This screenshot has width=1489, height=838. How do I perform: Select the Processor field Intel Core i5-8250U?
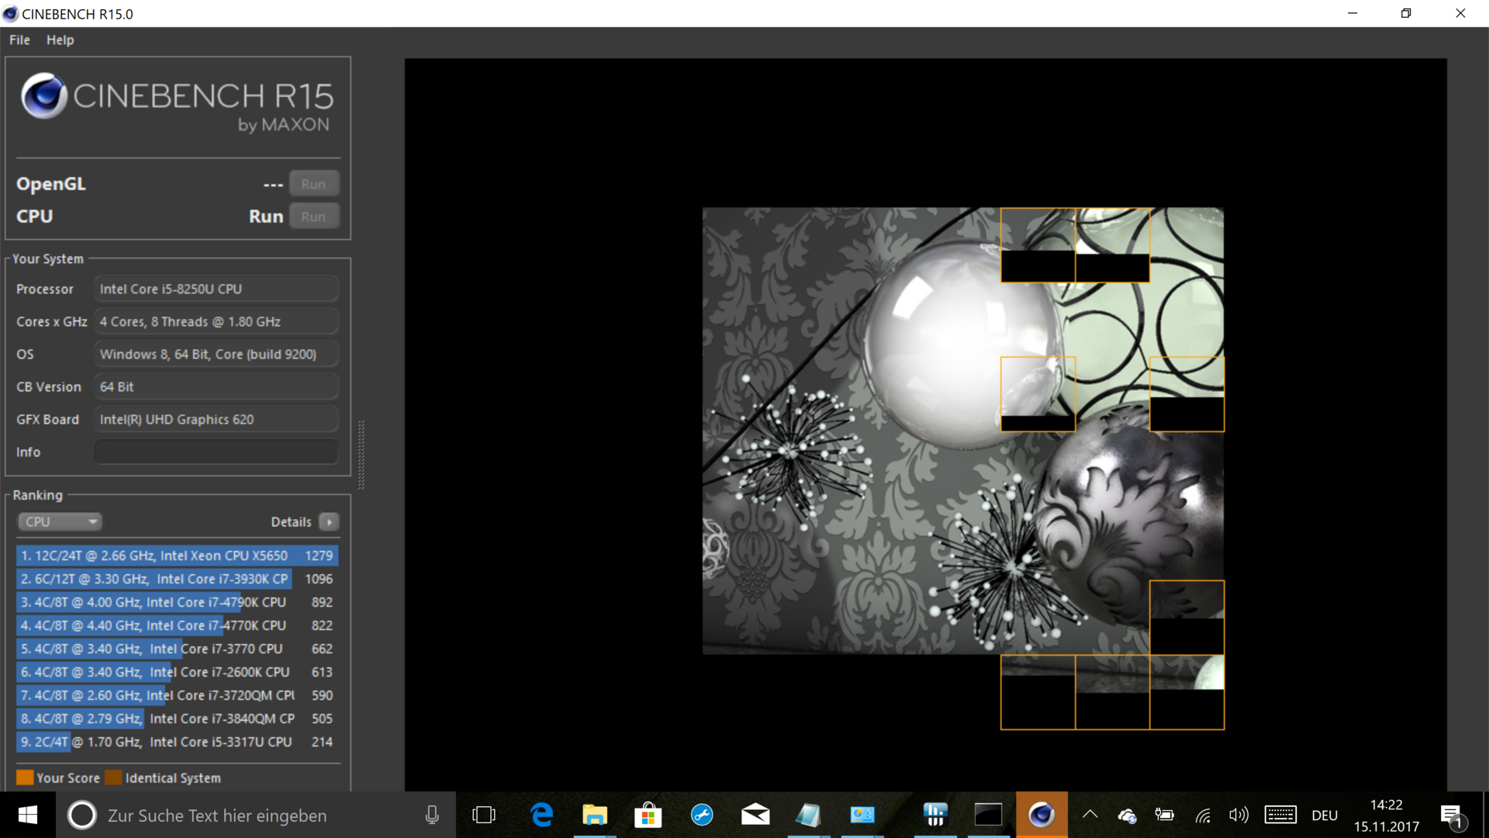coord(216,289)
